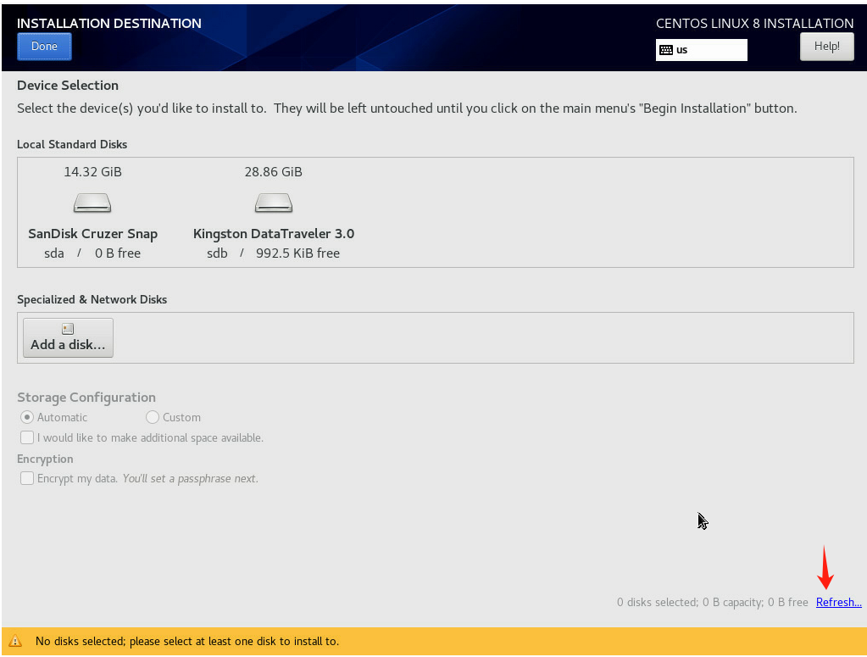Enable "make additional space available" checkbox
867x657 pixels.
coord(28,438)
